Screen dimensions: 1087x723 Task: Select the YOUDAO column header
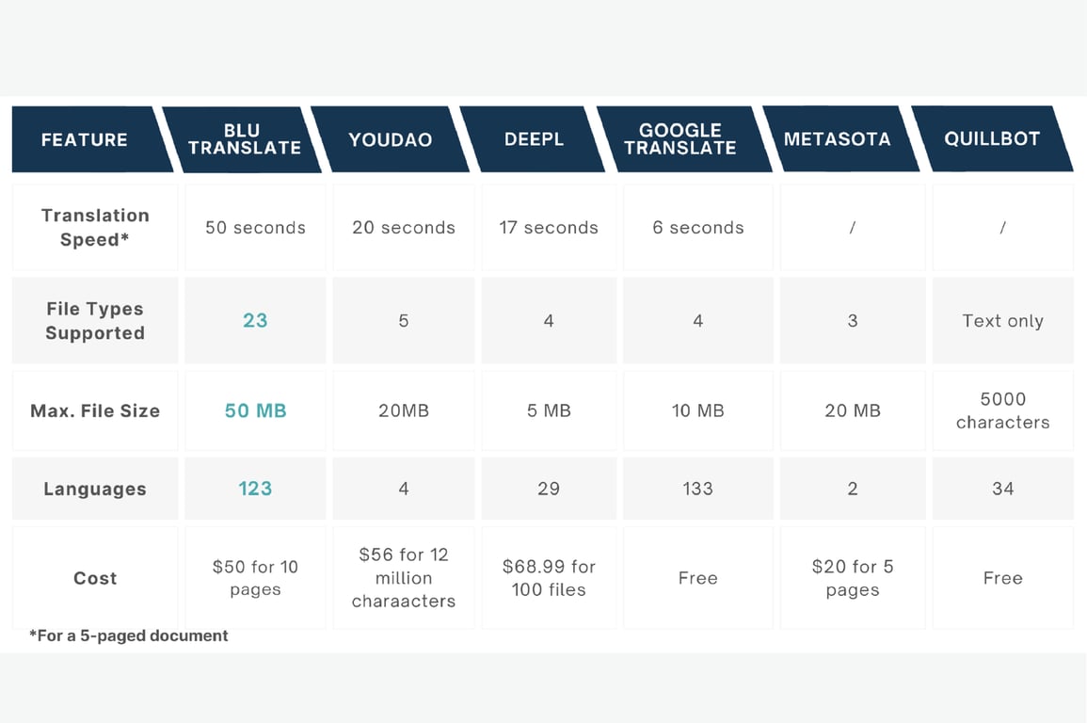tap(391, 139)
